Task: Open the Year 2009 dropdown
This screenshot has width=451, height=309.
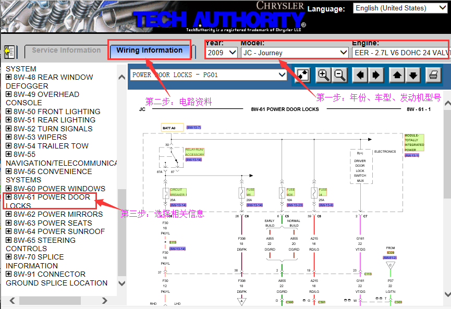Action: [x=222, y=53]
